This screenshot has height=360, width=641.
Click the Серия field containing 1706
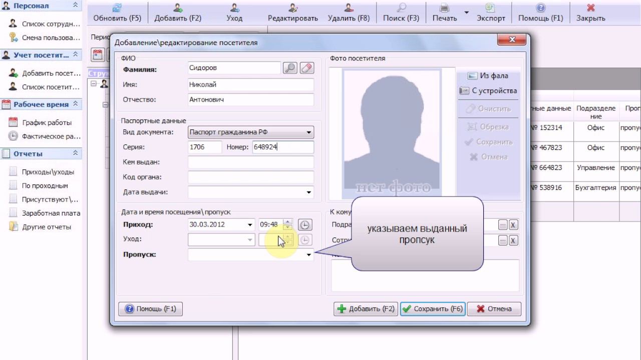click(205, 147)
